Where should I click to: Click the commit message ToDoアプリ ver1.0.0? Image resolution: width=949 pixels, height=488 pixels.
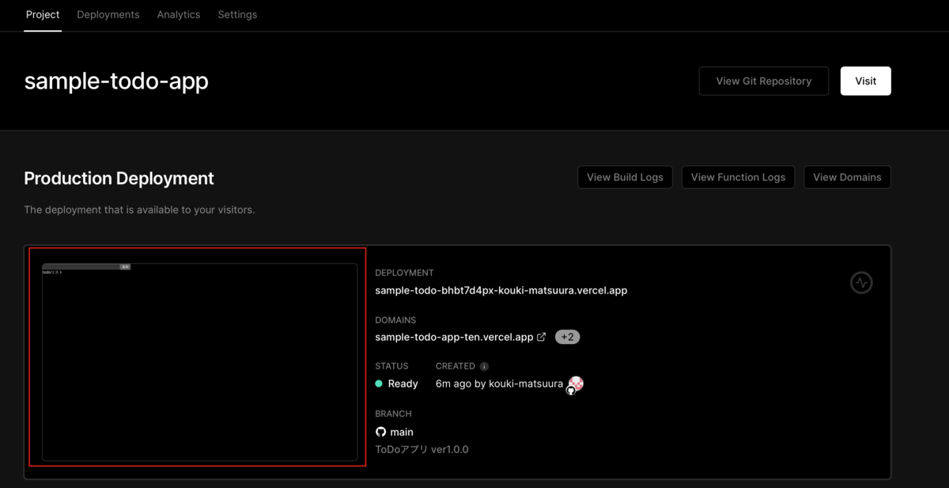422,449
